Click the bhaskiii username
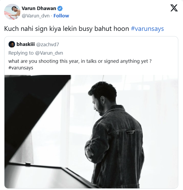 coord(26,44)
